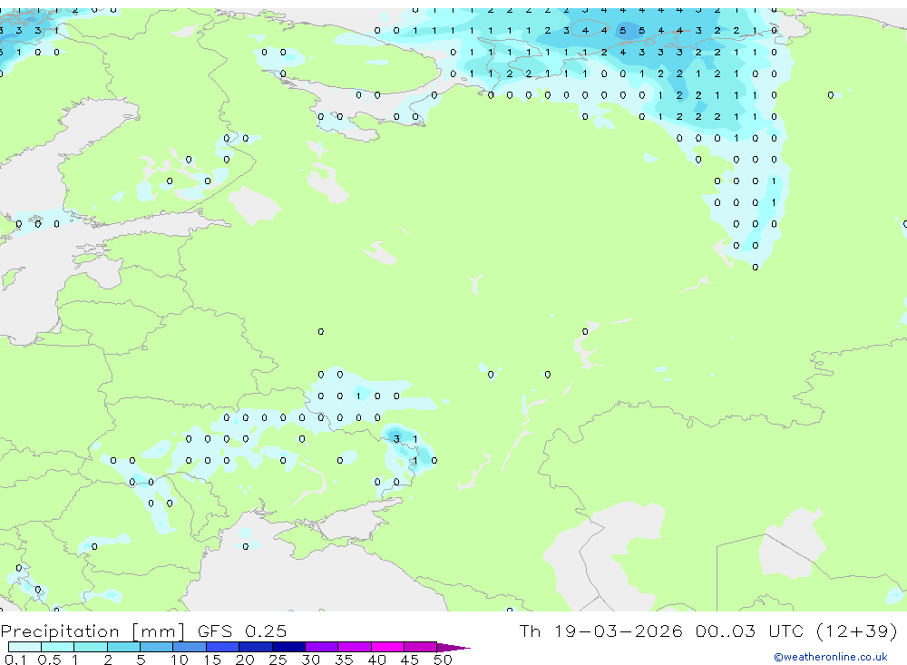This screenshot has height=665, width=907.
Task: Click the '30' legend scale label
Action: point(310,660)
